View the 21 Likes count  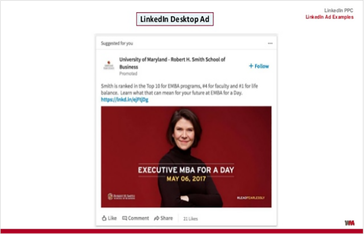[190, 219]
